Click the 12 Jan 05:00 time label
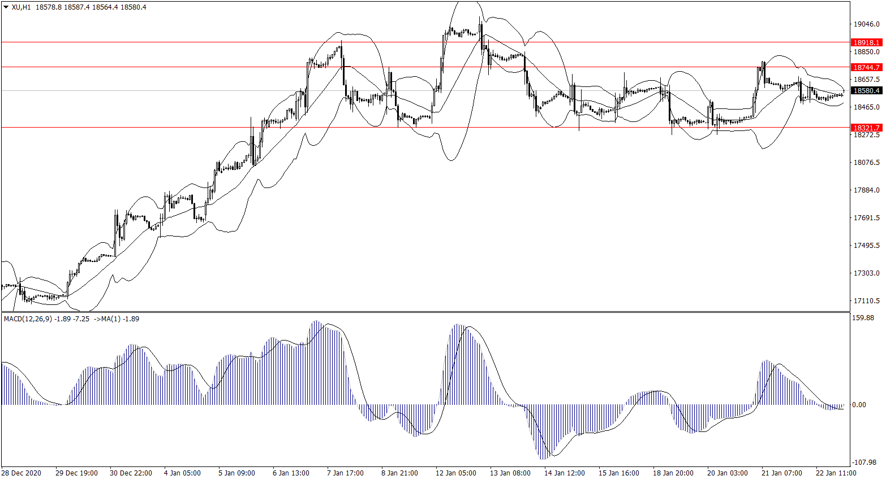Screen dimensions: 886x480 point(455,473)
